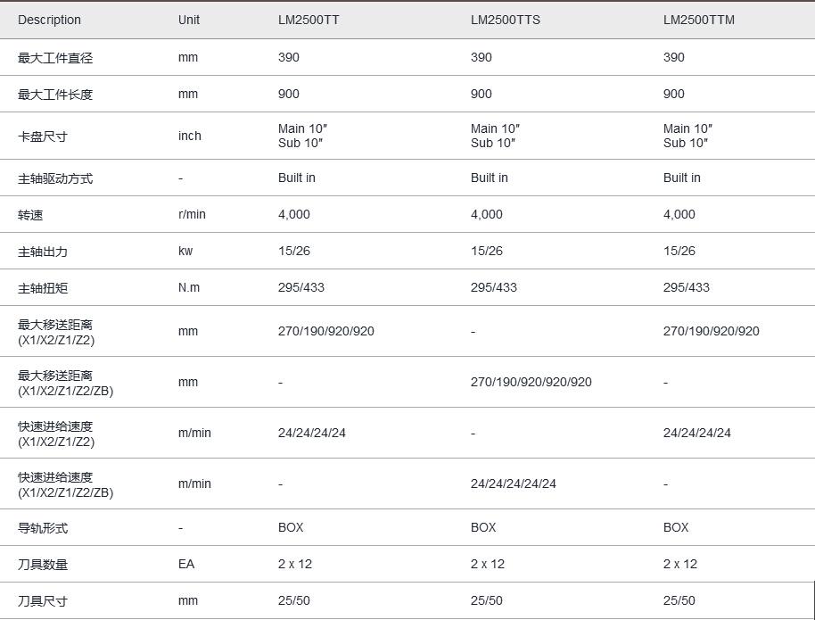Click the r/min unit cell
The height and width of the screenshot is (620, 815).
point(193,215)
